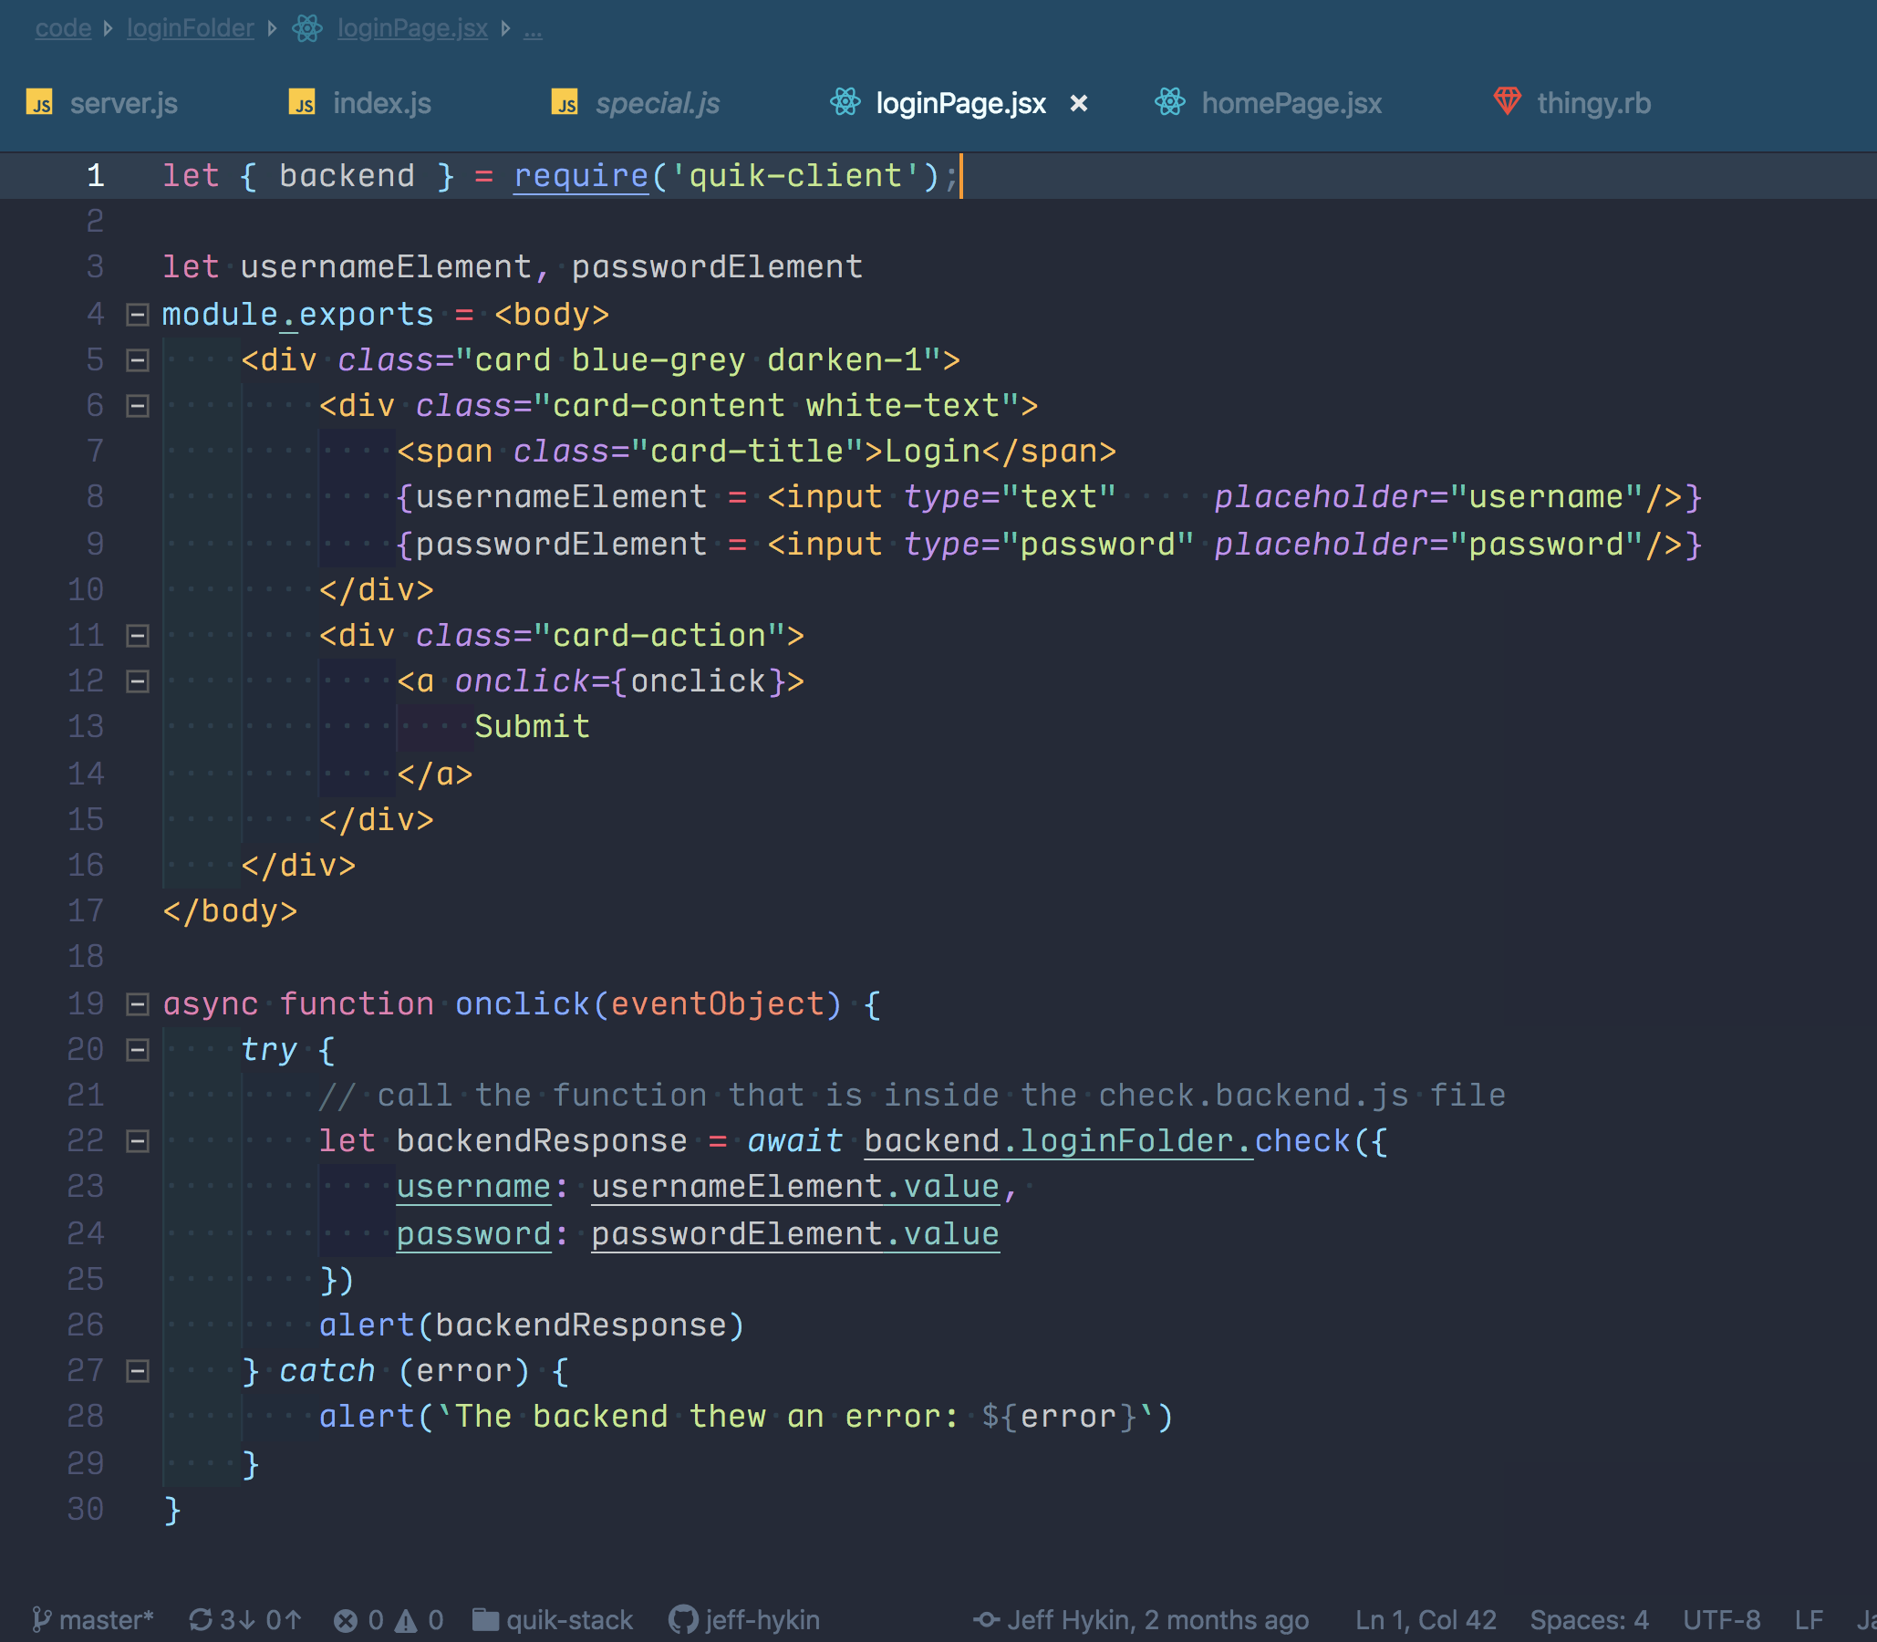
Task: Go to 'code' in the breadcrumb
Action: click(63, 28)
